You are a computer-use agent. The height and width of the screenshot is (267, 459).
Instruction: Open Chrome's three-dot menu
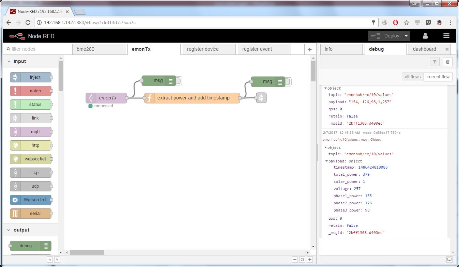[450, 23]
